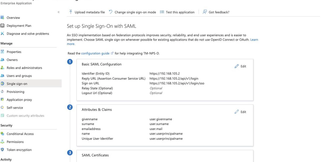Click the Sign on URL value ending /login/sso
Viewport: 325px width, 162px height.
pyautogui.click(x=177, y=83)
